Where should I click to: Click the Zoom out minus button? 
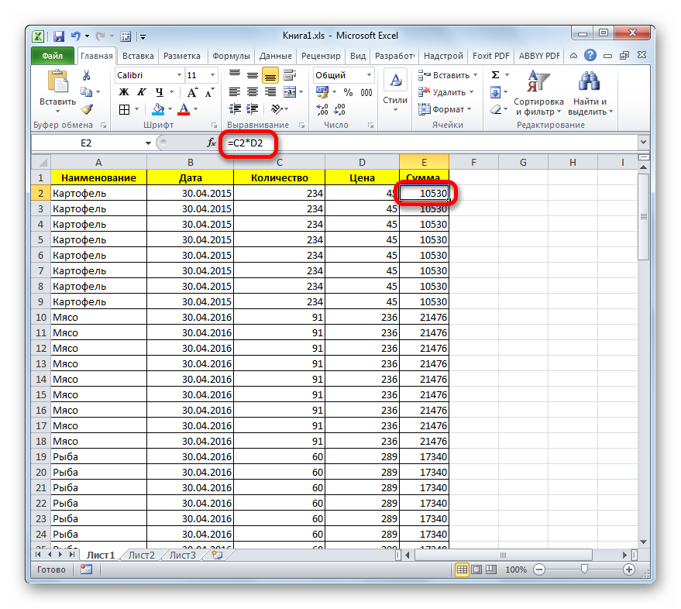tap(539, 569)
